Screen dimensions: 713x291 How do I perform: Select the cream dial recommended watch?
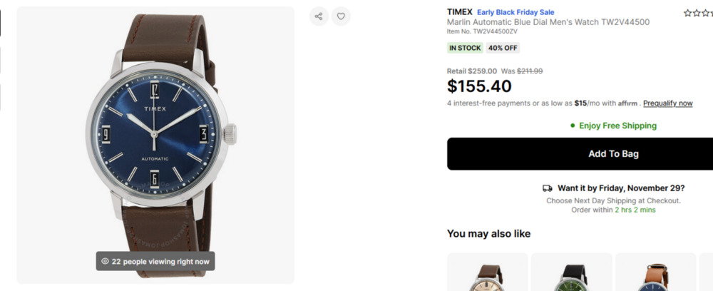(x=488, y=275)
